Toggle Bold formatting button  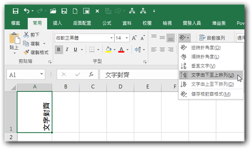tap(59, 49)
